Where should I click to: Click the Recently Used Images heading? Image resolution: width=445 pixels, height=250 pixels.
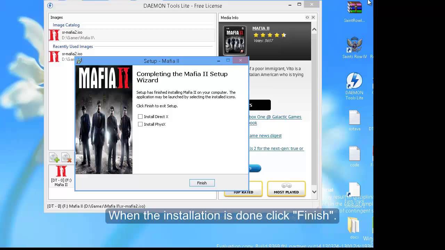pyautogui.click(x=73, y=47)
